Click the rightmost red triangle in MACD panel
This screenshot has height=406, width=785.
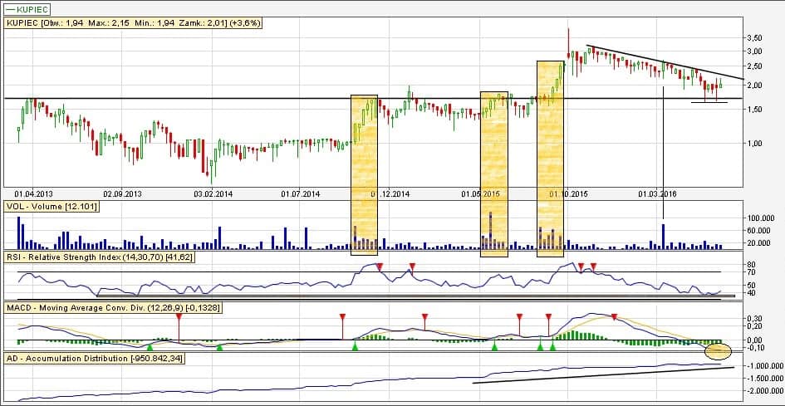614,317
